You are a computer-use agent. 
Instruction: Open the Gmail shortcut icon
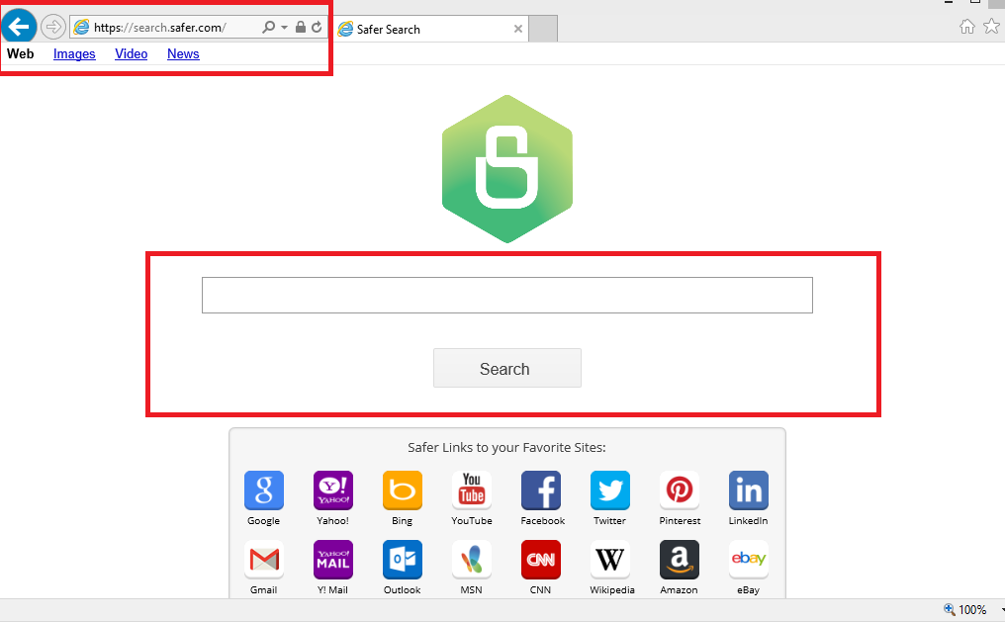pos(264,560)
